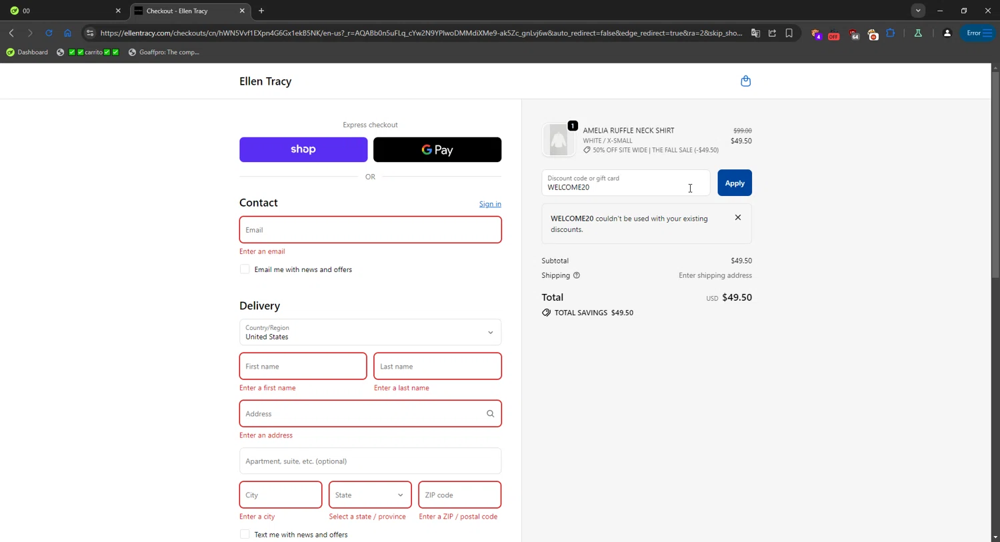Open site information icon in address bar
Viewport: 1000px width, 542px height.
coord(90,33)
